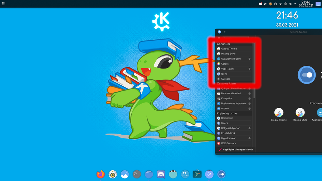This screenshot has width=322, height=181.
Task: Select the Users settings entry
Action: 224,123
